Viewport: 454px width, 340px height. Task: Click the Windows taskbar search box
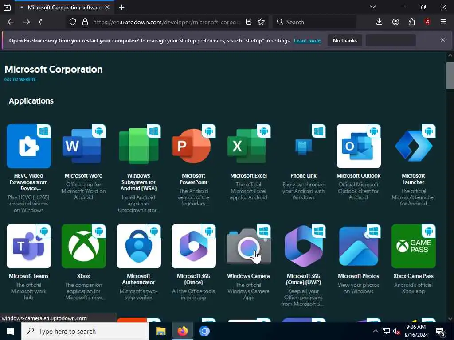click(x=85, y=331)
